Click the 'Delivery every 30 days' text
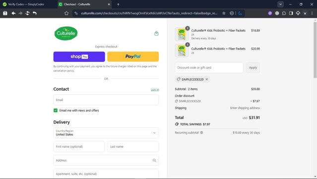 [203, 38]
